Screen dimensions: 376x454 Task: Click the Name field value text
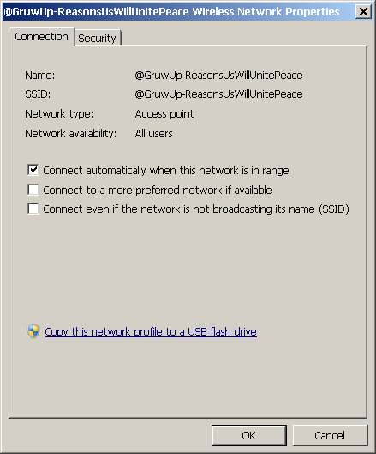point(218,76)
